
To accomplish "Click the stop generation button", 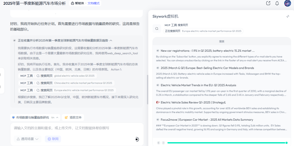I will pos(137,139).
